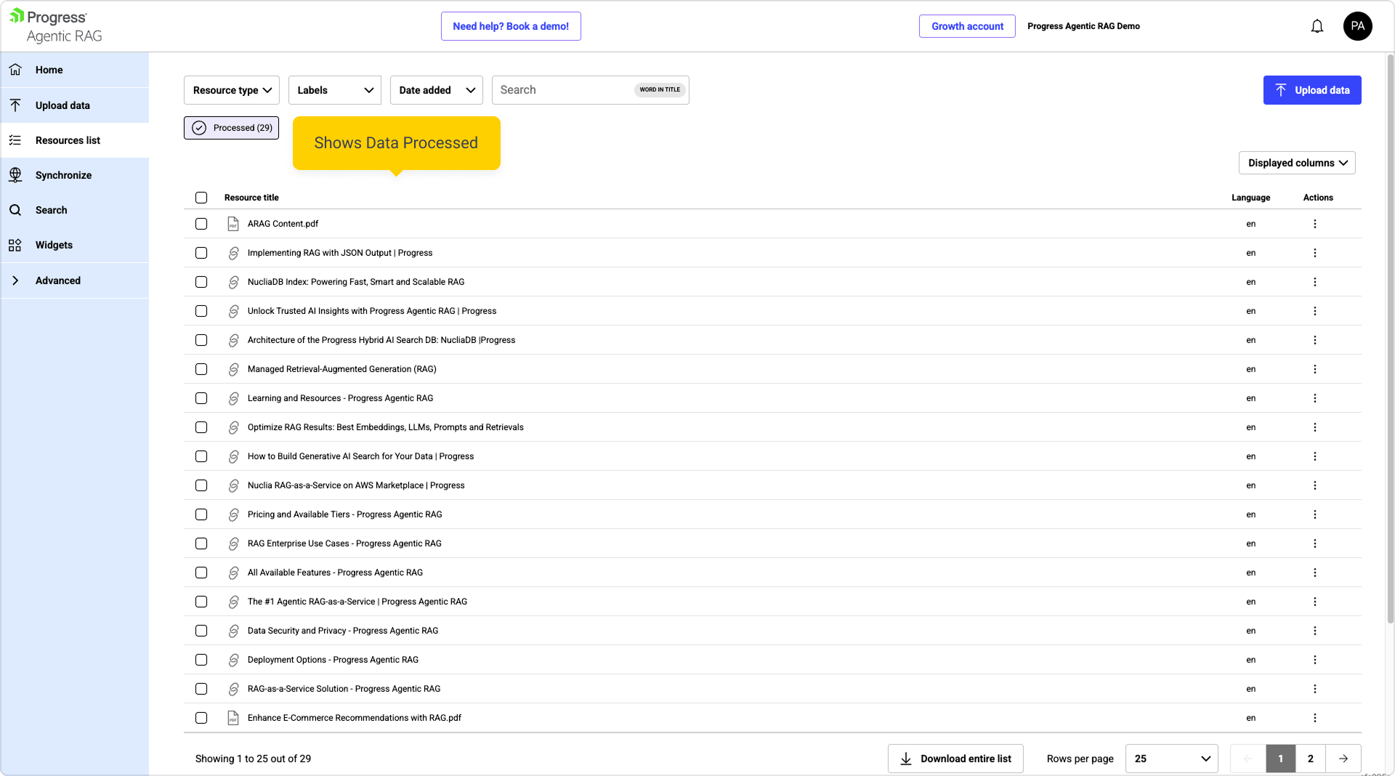Select the Deployment Options row checkbox

(201, 660)
